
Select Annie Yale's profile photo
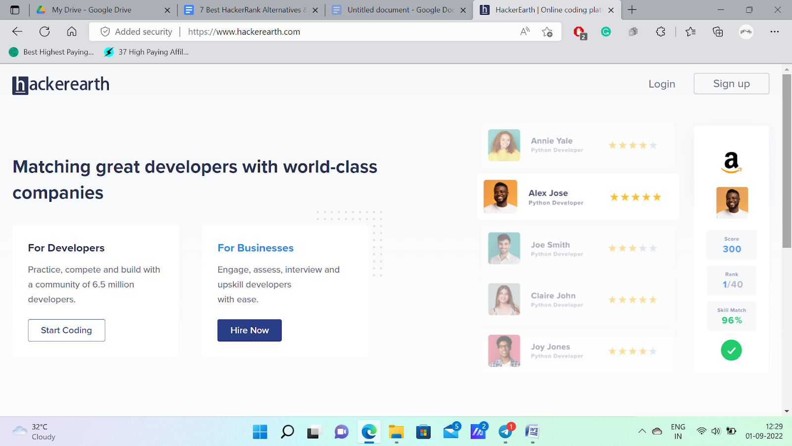point(504,145)
